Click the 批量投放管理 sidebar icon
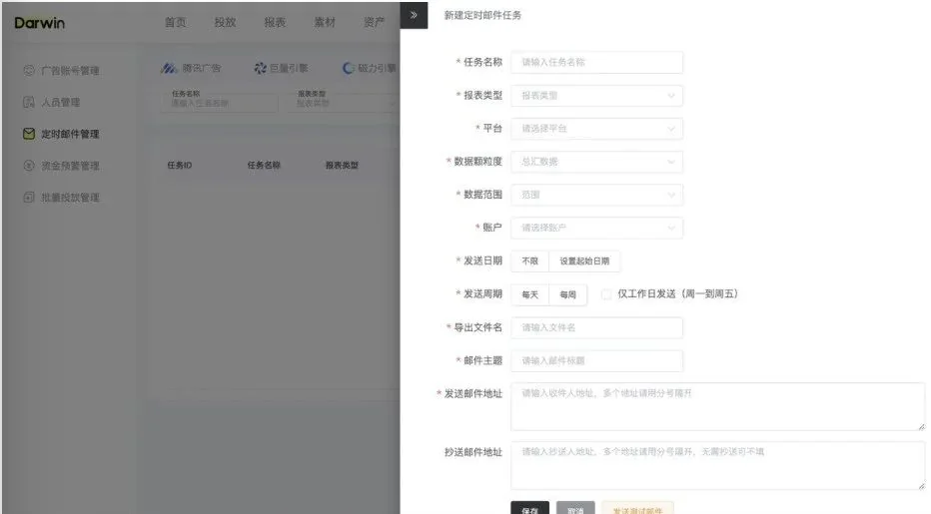The width and height of the screenshot is (931, 514). pyautogui.click(x=29, y=197)
